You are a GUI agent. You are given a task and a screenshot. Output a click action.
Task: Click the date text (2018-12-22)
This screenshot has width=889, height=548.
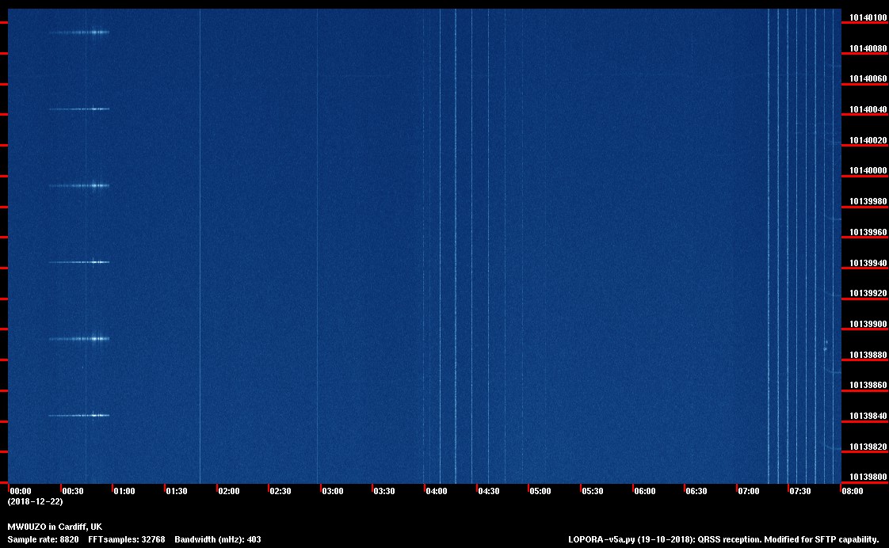(35, 502)
